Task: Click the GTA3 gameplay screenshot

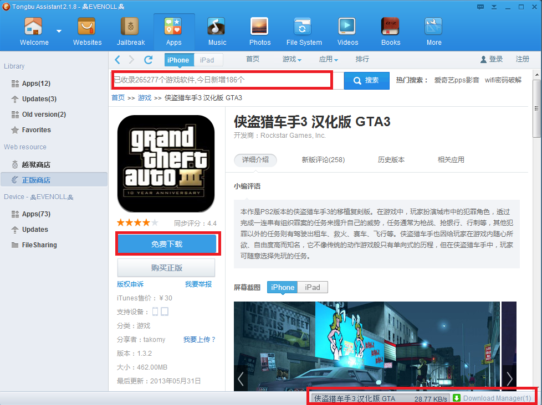Action: 367,346
